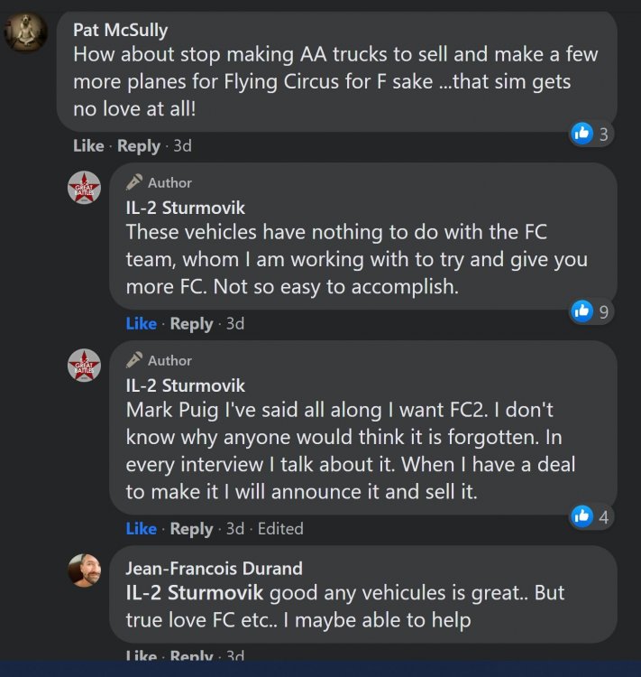
Task: Show edit history via Edited label
Action: coord(280,529)
